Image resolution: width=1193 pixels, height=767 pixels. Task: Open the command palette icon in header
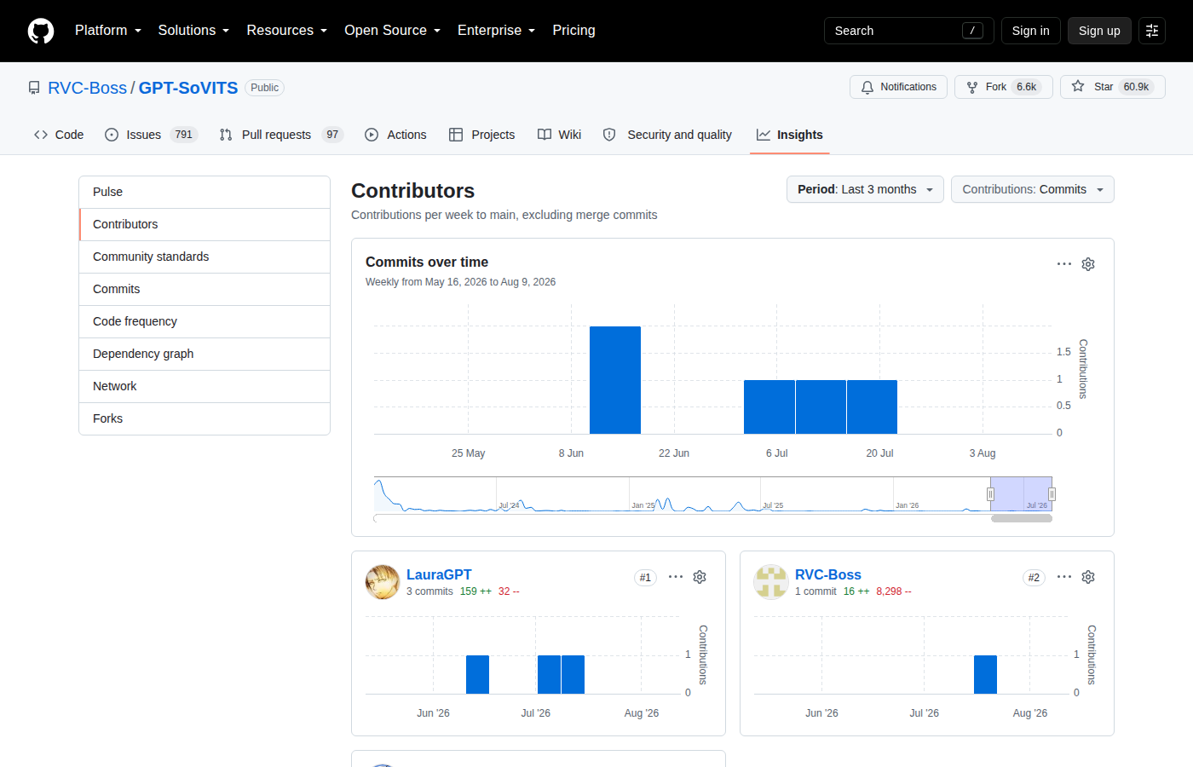1152,31
